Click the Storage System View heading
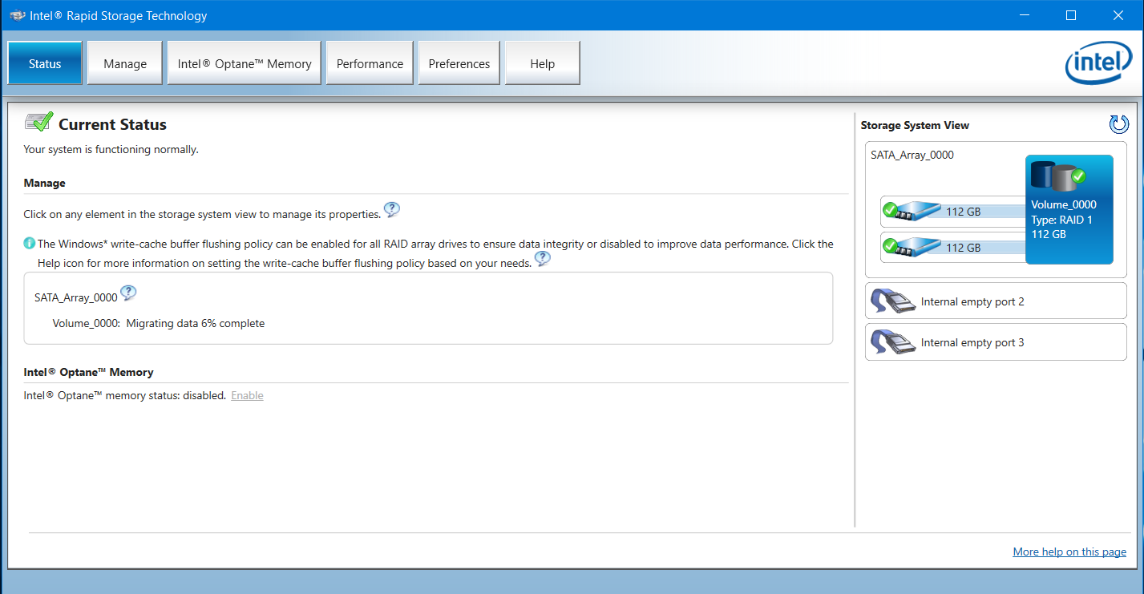The image size is (1144, 594). 915,125
